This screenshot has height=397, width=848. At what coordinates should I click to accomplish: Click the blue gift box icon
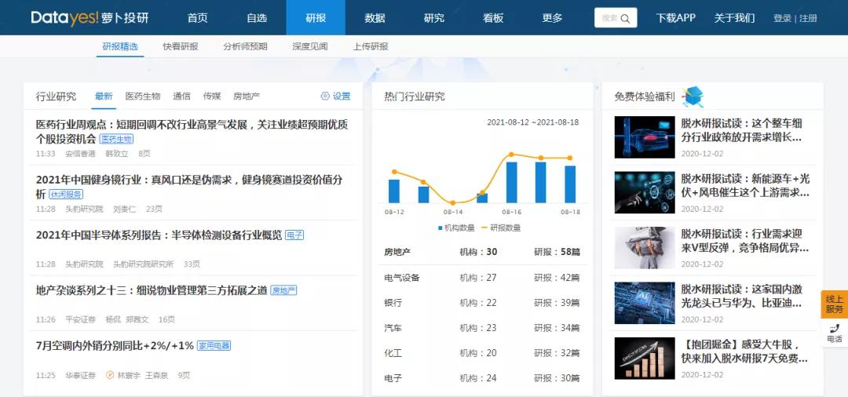[x=693, y=97]
